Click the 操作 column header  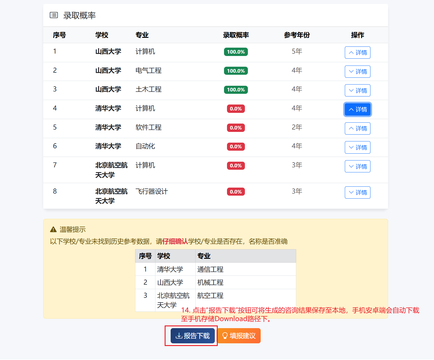[357, 35]
